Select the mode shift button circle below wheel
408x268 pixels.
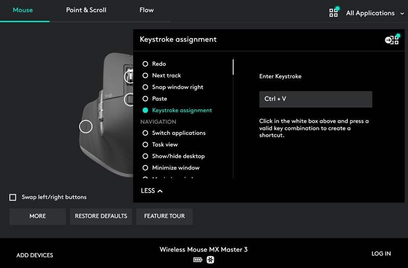(129, 99)
